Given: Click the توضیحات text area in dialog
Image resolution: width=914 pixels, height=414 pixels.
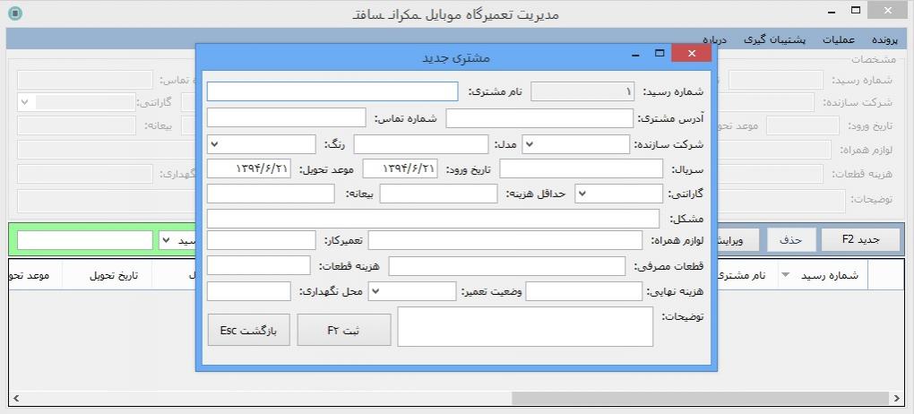Looking at the screenshot, I should coord(525,326).
